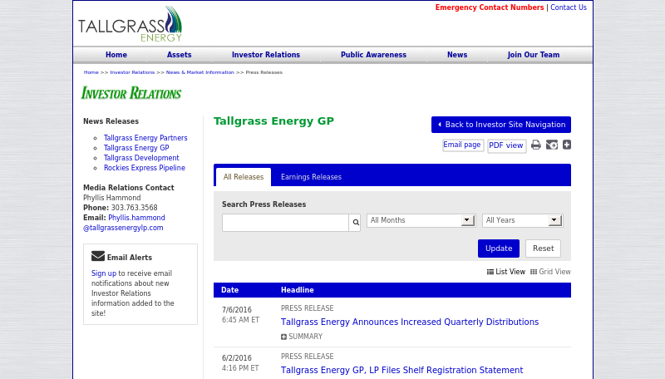Click the Date column header
This screenshot has width=665, height=379.
click(230, 290)
